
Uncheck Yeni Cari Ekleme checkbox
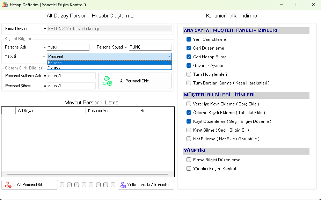pos(189,39)
